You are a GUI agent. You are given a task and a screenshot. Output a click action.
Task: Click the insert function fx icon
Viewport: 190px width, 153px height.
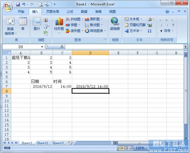click(x=62, y=46)
